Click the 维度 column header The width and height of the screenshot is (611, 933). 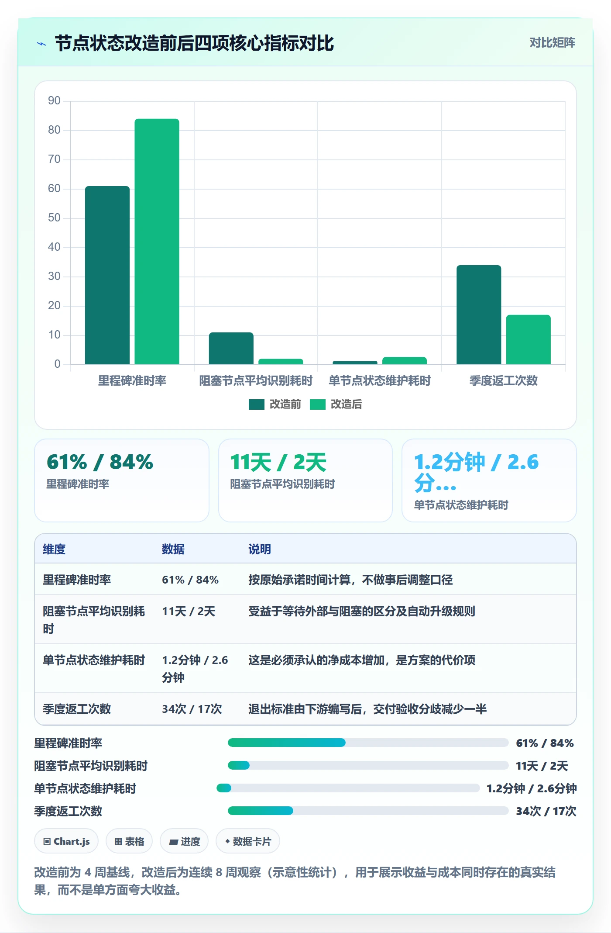coord(54,549)
